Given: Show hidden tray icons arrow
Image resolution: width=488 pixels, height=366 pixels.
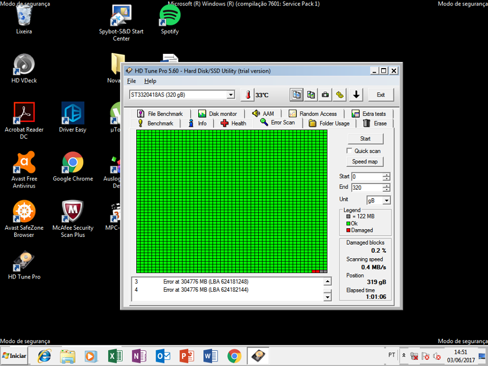Looking at the screenshot, I should [x=404, y=355].
